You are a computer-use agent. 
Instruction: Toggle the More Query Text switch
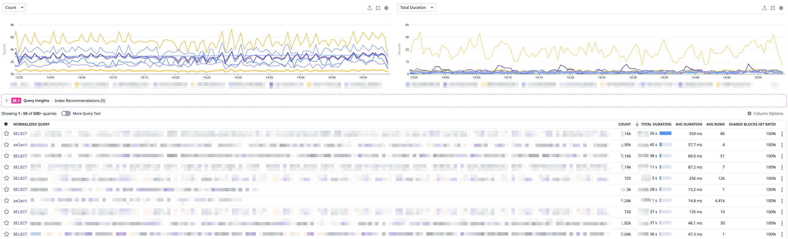[66, 113]
